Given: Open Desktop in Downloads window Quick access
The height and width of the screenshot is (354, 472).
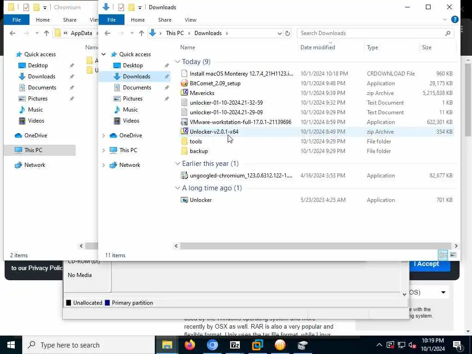Looking at the screenshot, I should point(133,65).
